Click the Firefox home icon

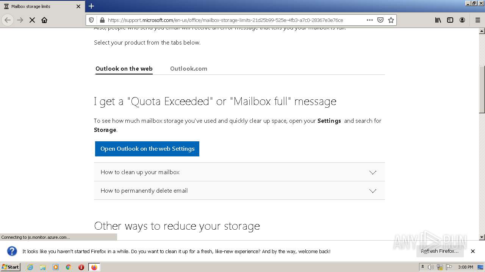44,20
